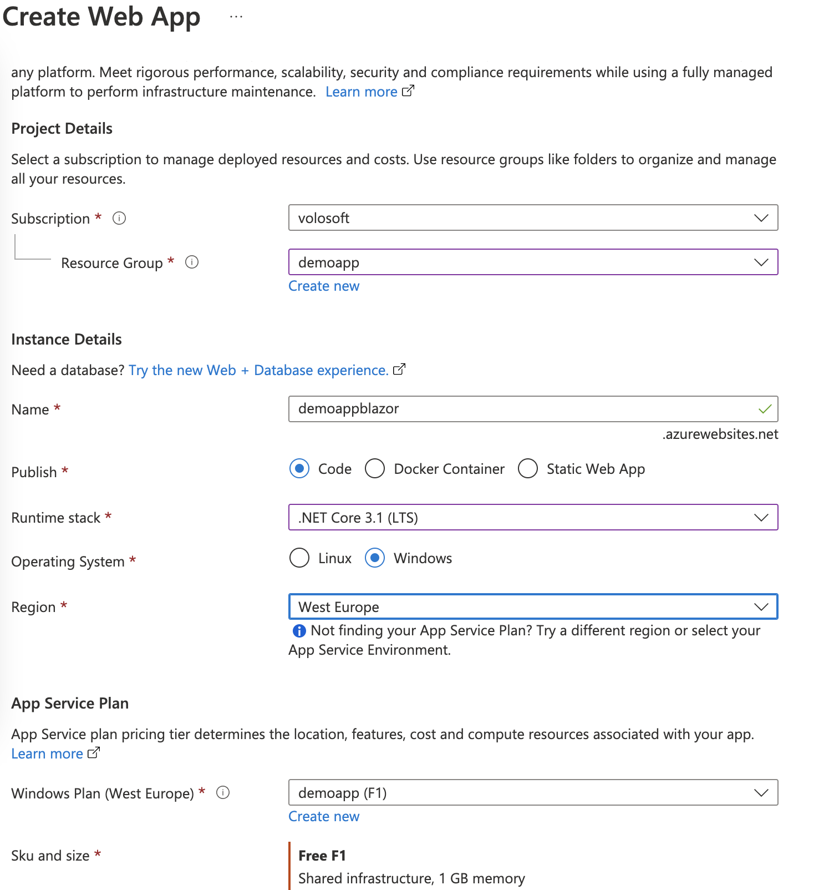Expand the Resource Group dropdown
This screenshot has width=824, height=890.
(532, 262)
